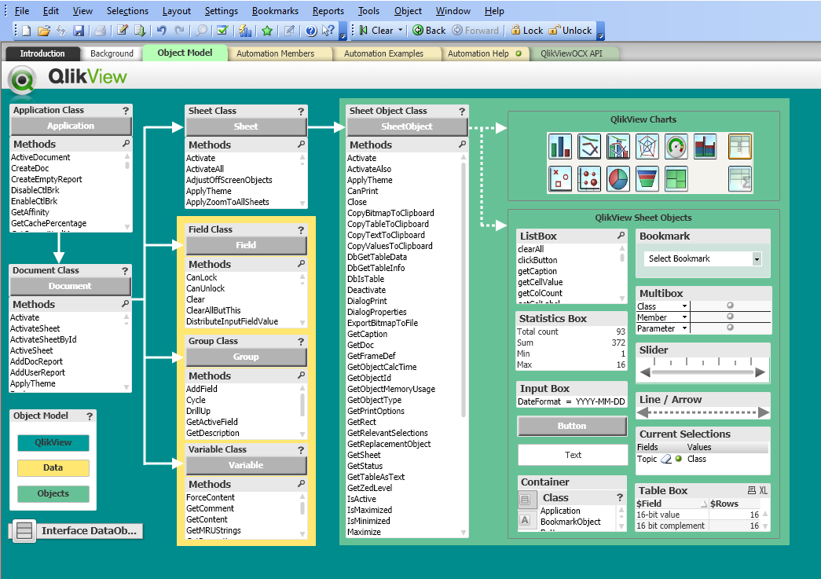
Task: Click the 'A' text icon in Container
Action: 525,520
